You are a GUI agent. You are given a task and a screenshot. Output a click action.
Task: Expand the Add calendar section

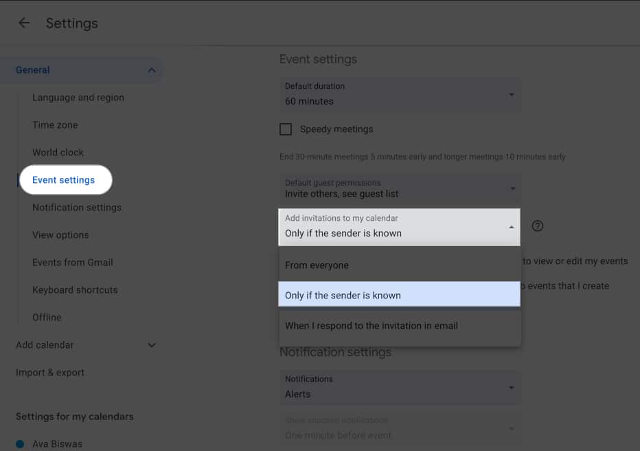tap(152, 345)
